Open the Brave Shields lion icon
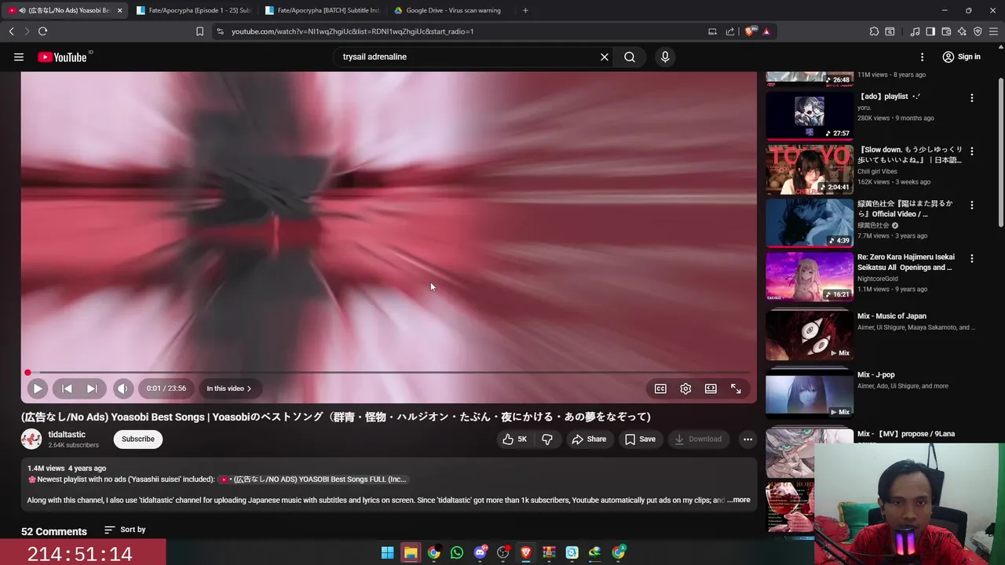1005x565 pixels. 750,31
